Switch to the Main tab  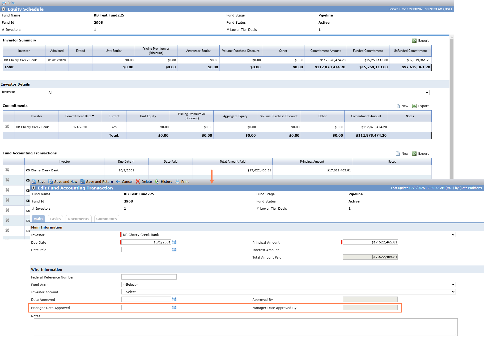(x=38, y=219)
